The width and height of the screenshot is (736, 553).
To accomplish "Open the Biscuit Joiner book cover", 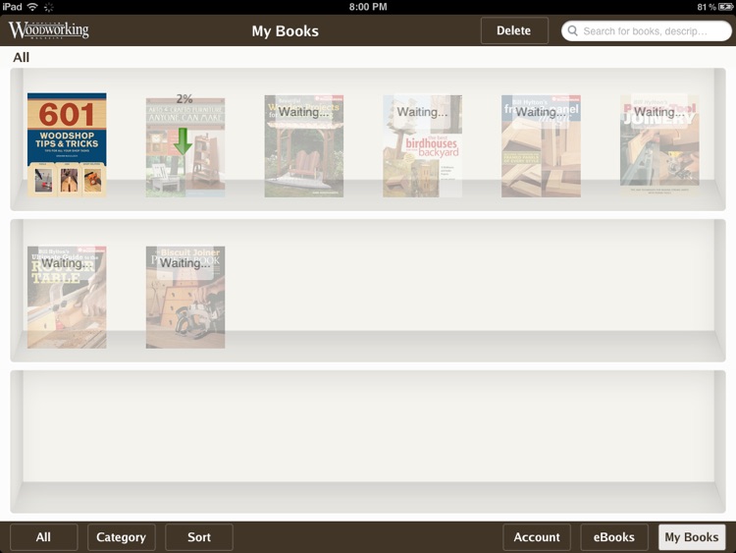I will (185, 297).
